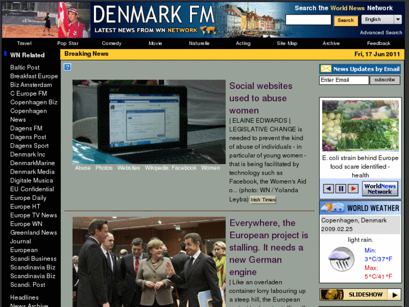The image size is (409, 307).
Task: Open DenmarkMarine sidebar link
Action: 32,163
